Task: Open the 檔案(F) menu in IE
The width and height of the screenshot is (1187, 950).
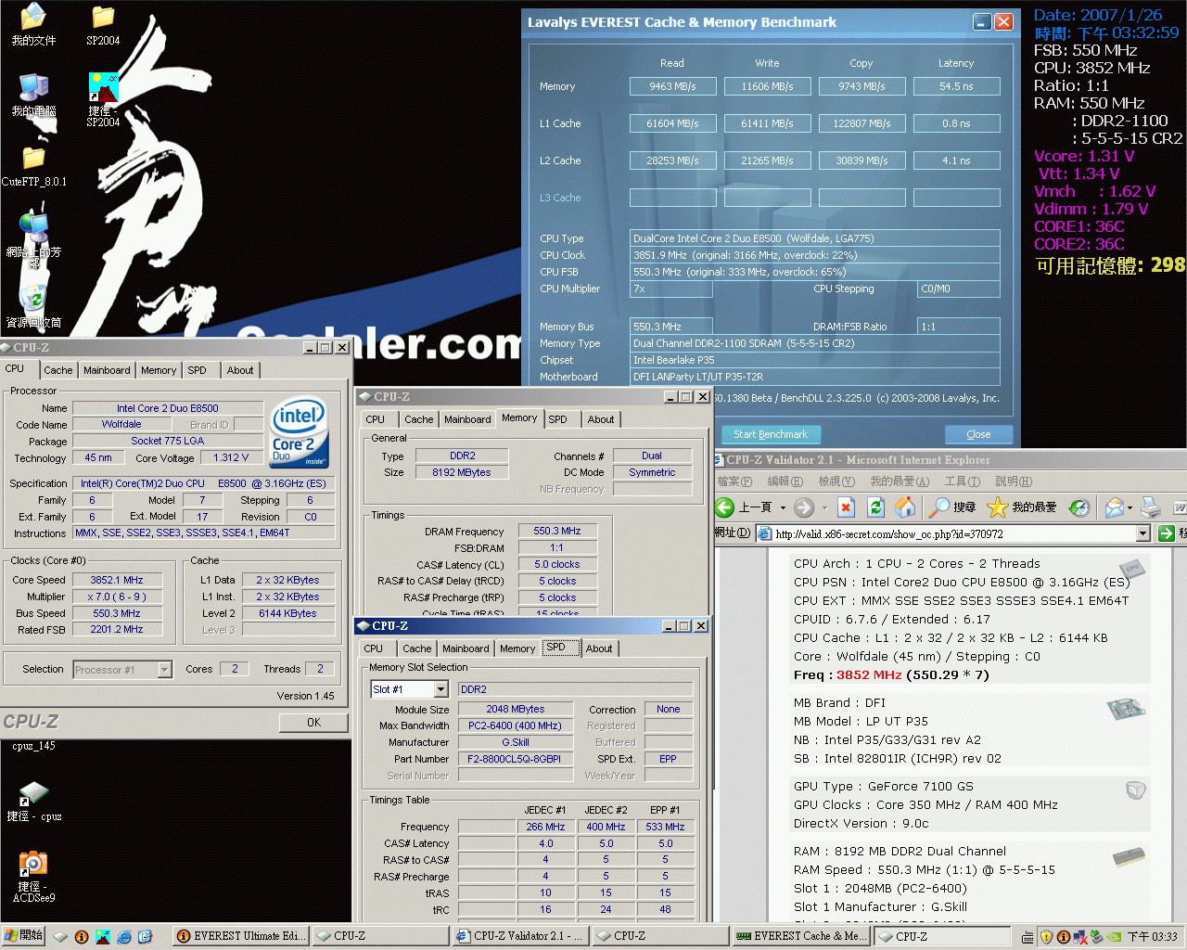Action: coord(734,481)
